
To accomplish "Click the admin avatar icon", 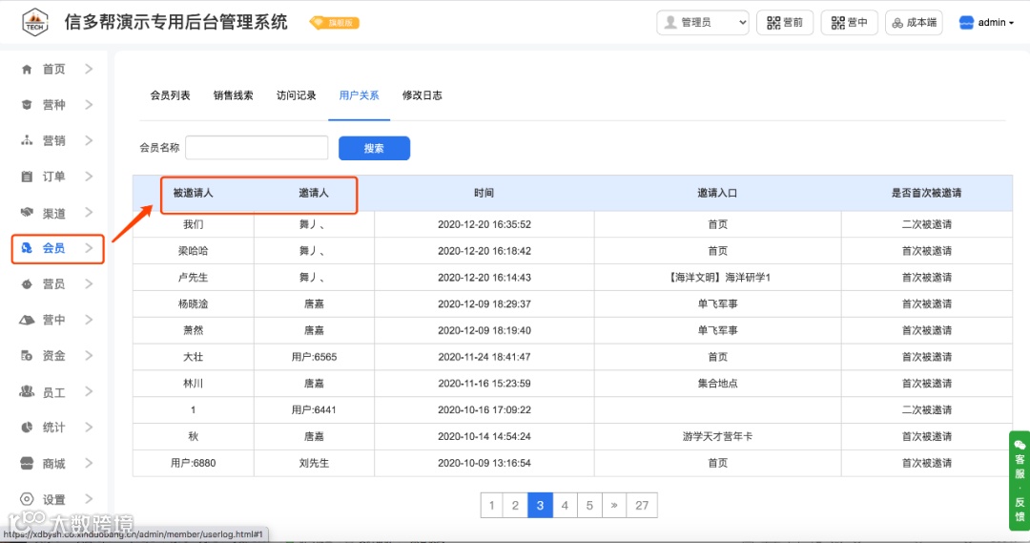I will (x=966, y=22).
